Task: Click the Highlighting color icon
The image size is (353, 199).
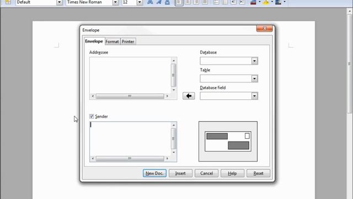Action: point(266,2)
